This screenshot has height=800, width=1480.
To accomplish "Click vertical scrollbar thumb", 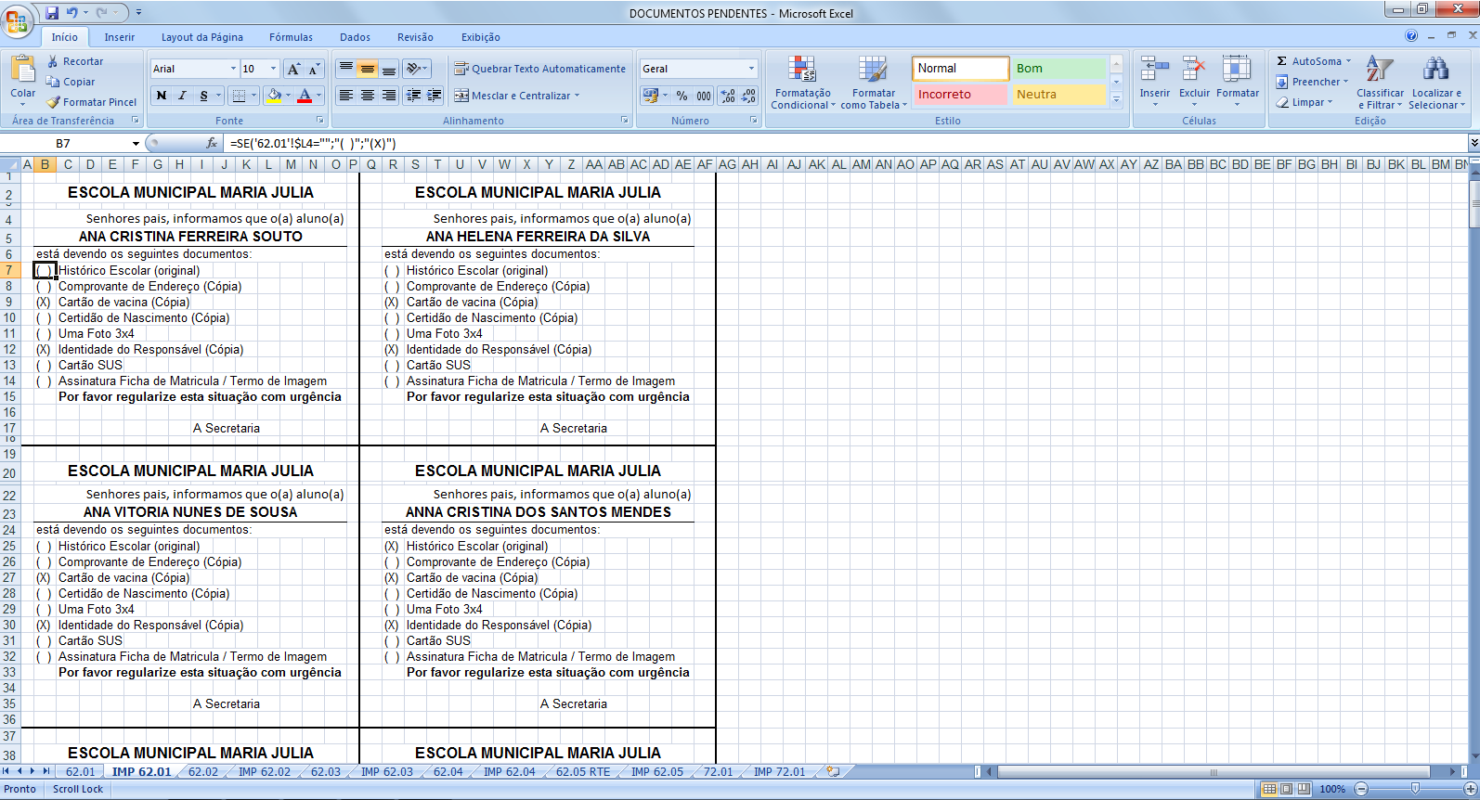I will click(1474, 203).
